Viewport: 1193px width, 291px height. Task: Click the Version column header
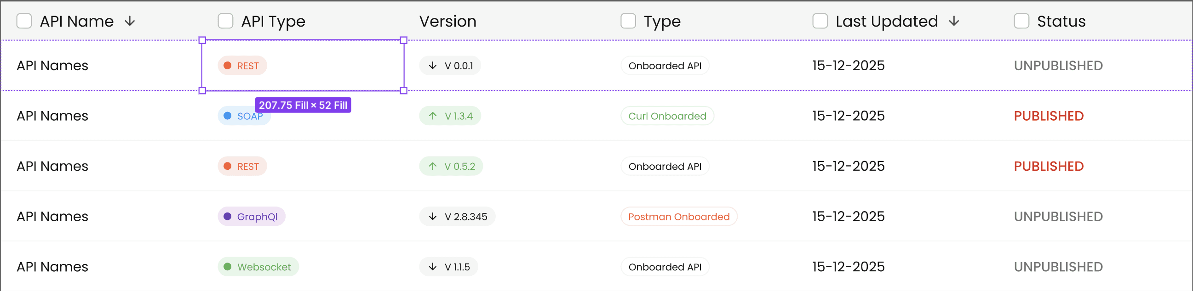click(x=447, y=21)
